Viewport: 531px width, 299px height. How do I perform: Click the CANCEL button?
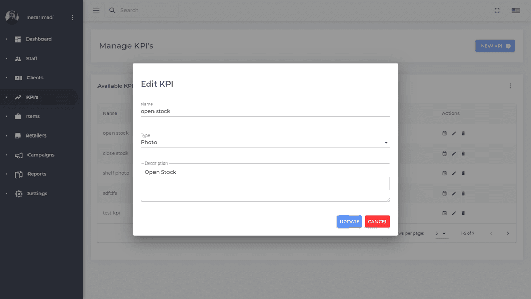(378, 222)
